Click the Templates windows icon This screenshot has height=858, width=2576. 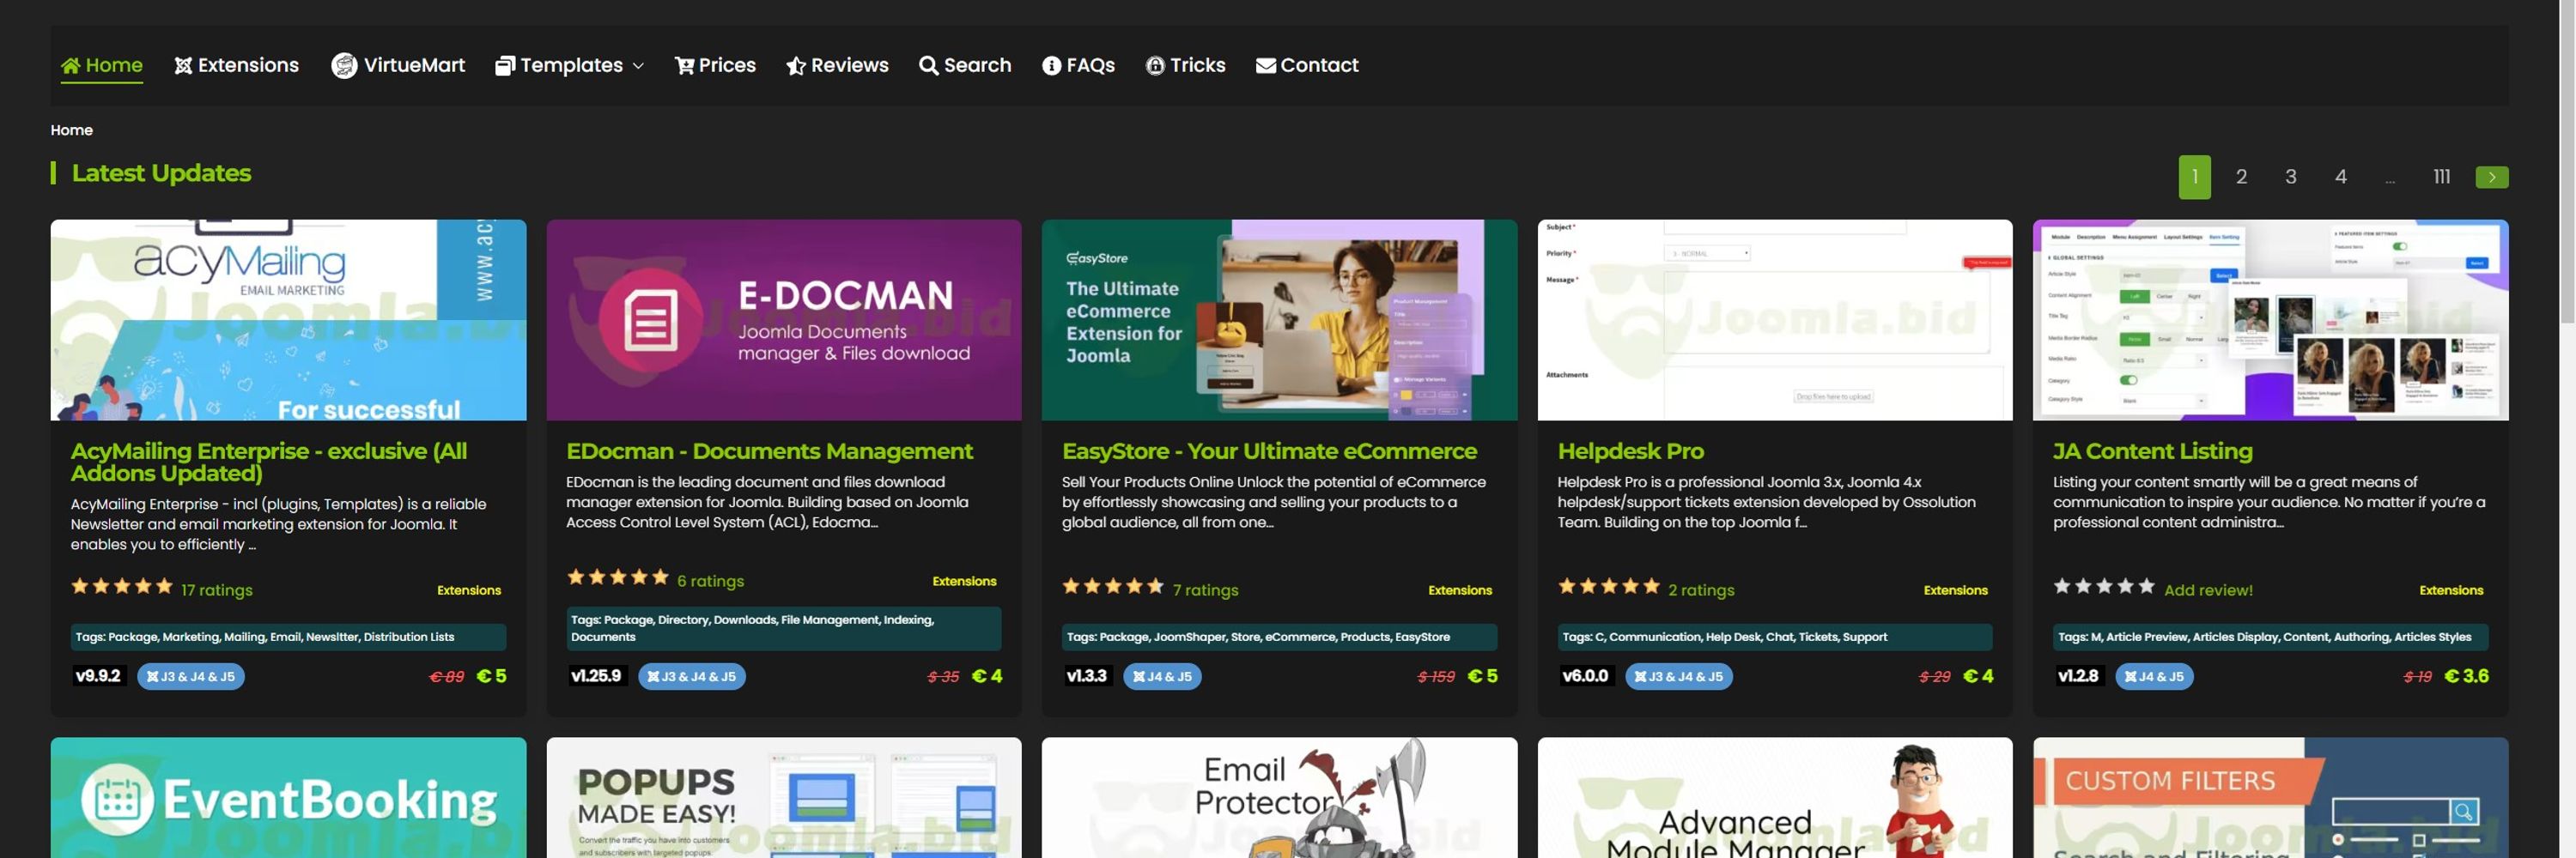pos(505,66)
